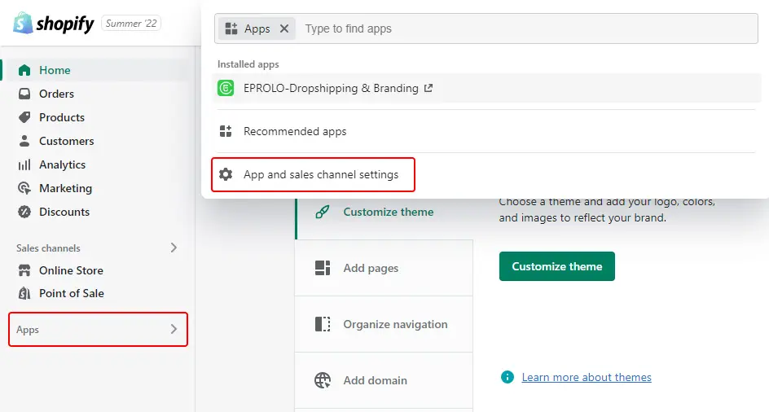769x412 pixels.
Task: Open Learn more about themes link
Action: tap(587, 377)
